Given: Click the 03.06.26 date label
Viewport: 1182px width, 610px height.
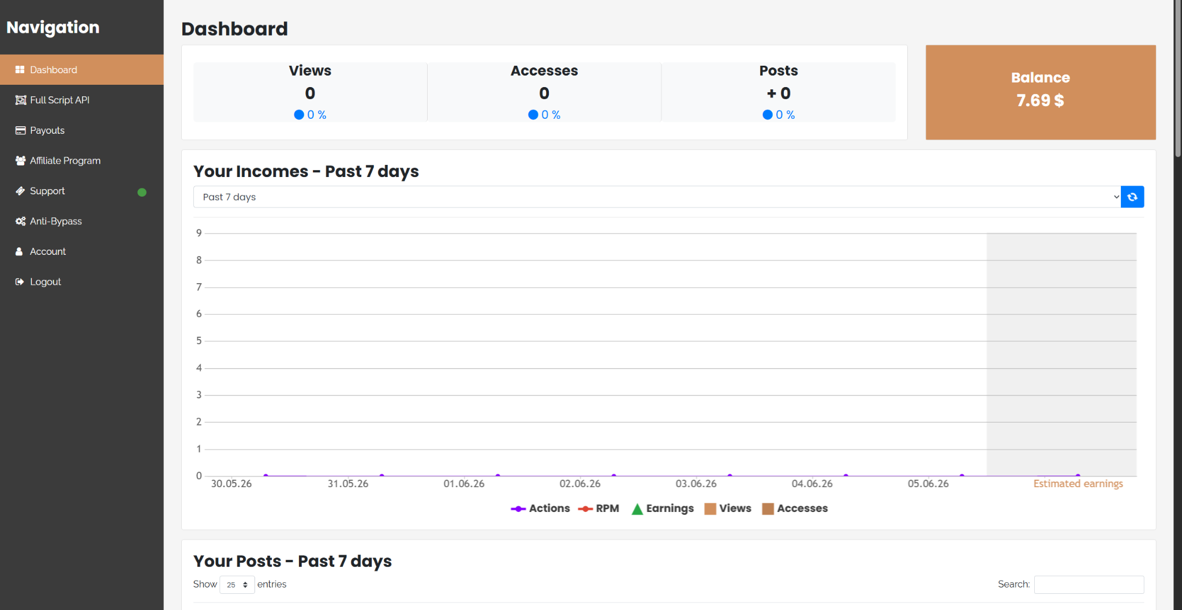Looking at the screenshot, I should pos(696,484).
